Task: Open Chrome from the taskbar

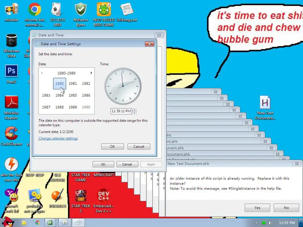Action: point(37,223)
